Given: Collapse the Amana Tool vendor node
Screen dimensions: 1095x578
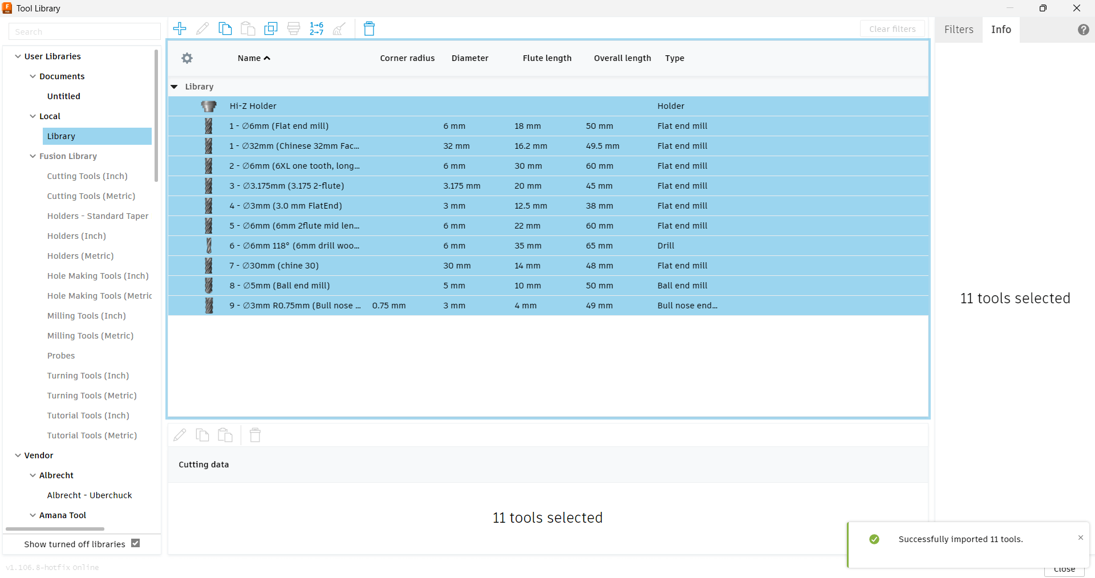Looking at the screenshot, I should tap(33, 515).
